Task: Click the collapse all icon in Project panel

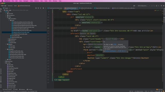Action: pos(40,8)
